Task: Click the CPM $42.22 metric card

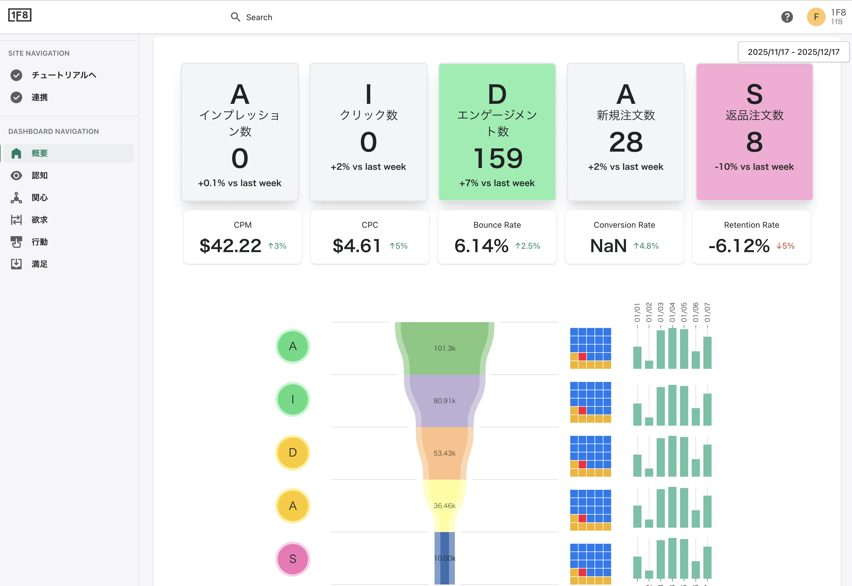Action: click(242, 237)
